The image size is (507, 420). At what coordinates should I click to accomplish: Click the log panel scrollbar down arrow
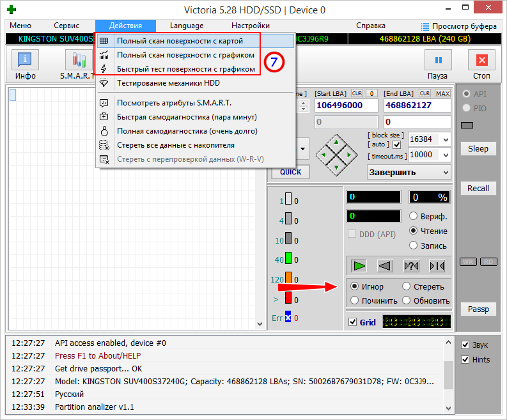pyautogui.click(x=448, y=408)
